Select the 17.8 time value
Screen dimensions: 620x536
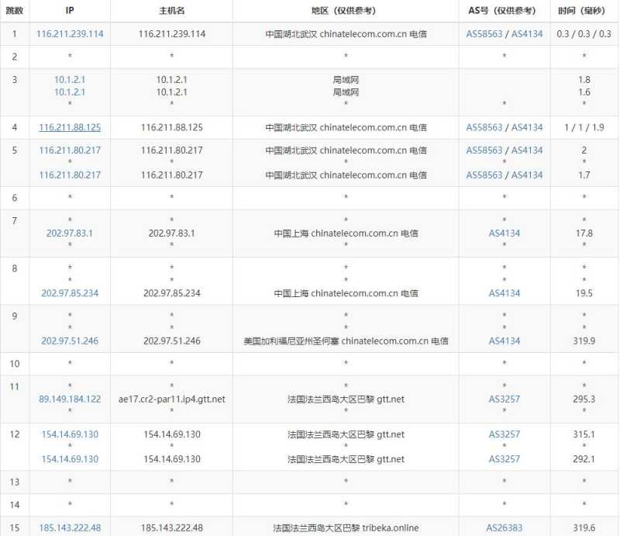point(584,233)
